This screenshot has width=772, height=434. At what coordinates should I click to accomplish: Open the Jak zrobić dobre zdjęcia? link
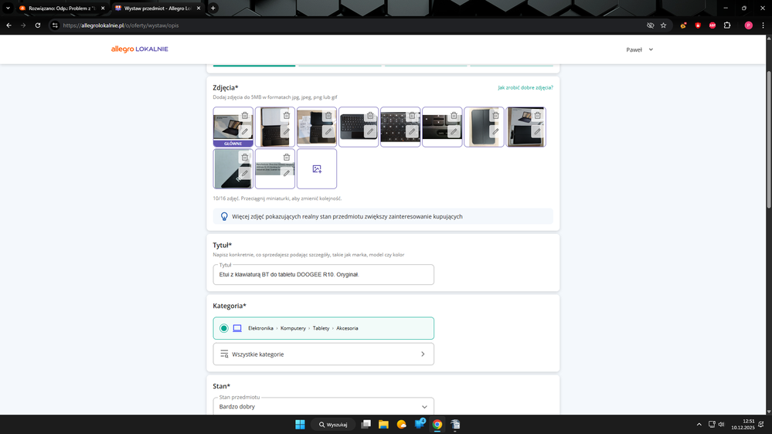coord(525,88)
